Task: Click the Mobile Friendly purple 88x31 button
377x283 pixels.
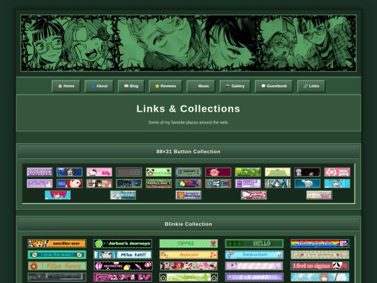Action: point(248,183)
